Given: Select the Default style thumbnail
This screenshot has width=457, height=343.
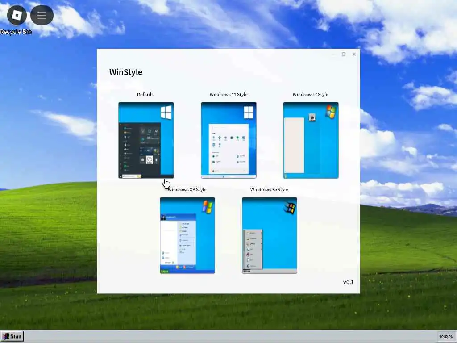Looking at the screenshot, I should pos(146,140).
